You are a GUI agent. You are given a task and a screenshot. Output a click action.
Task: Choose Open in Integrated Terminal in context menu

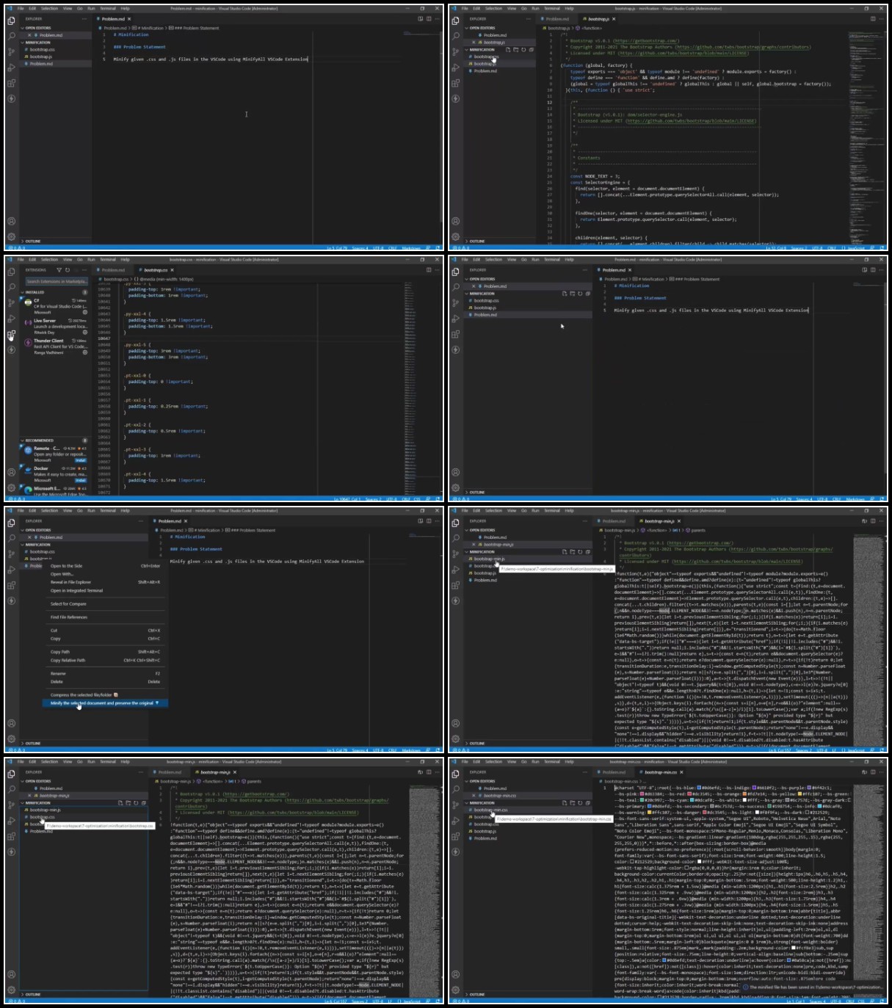pos(105,590)
